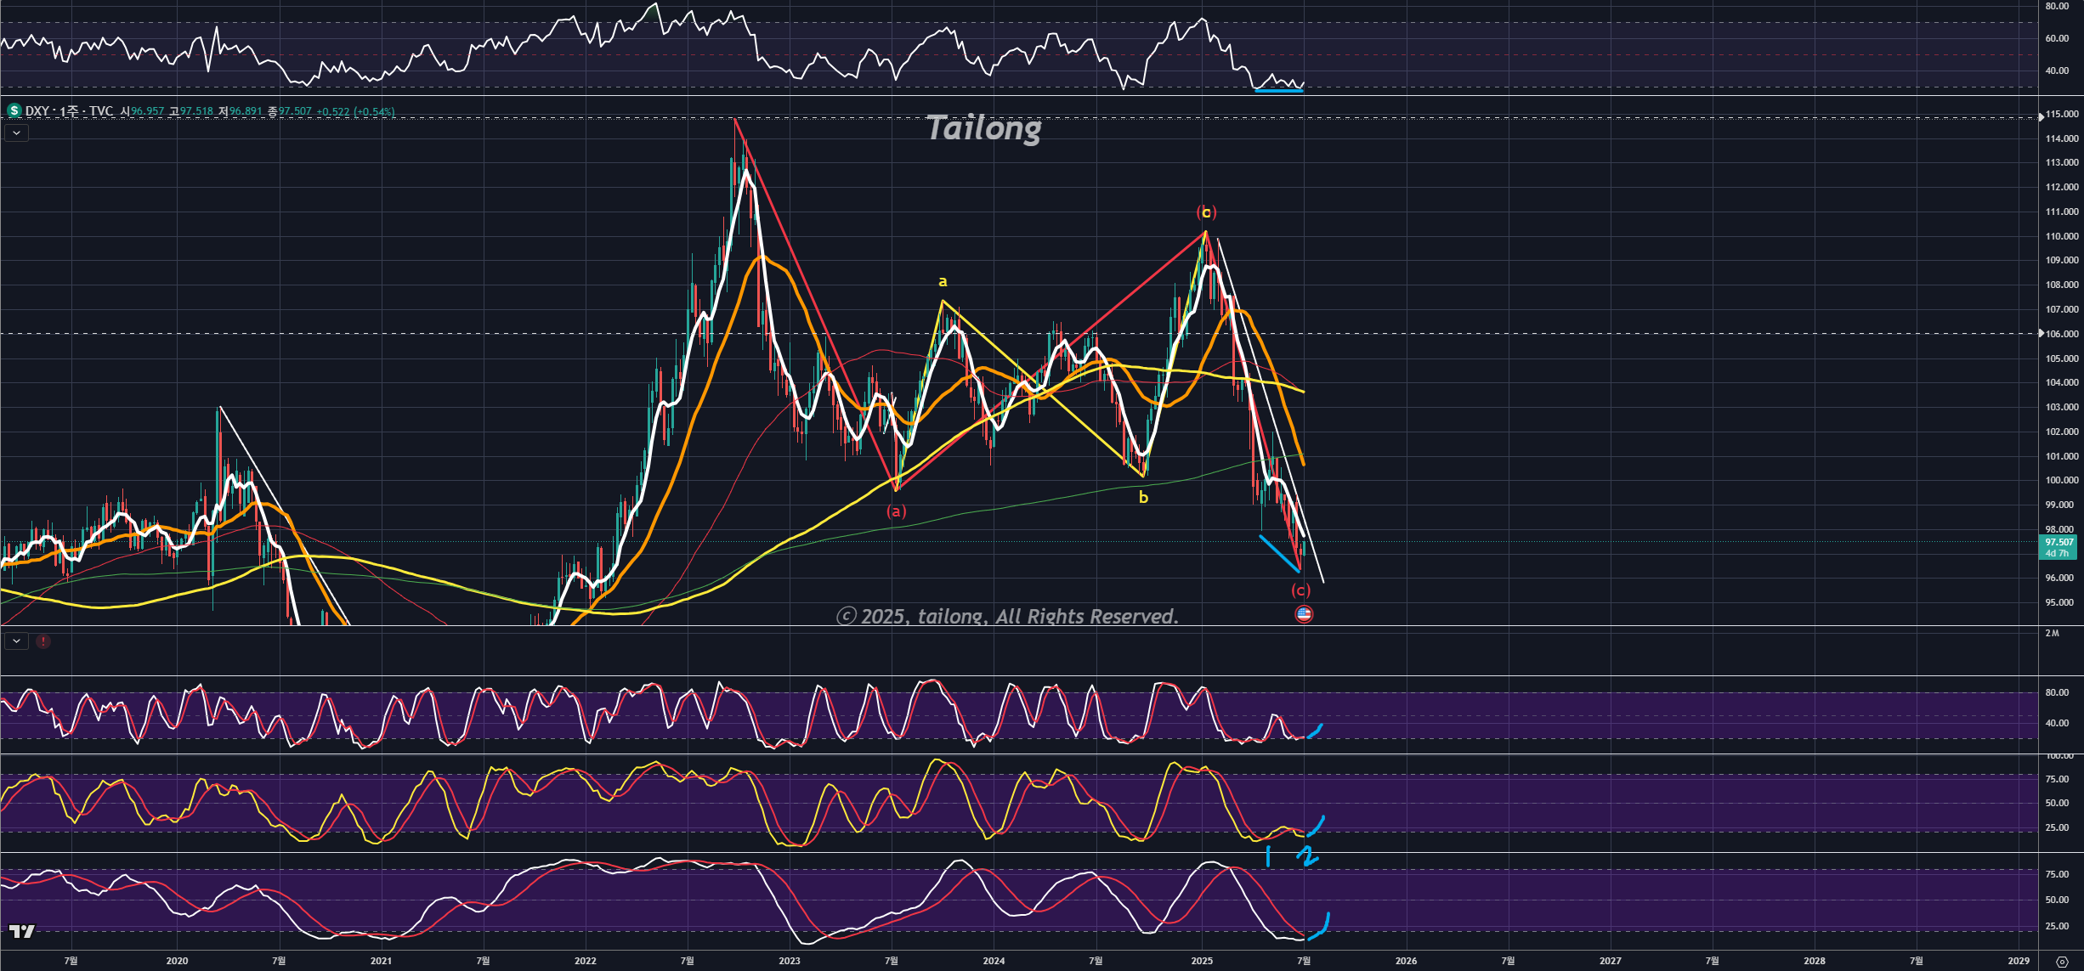This screenshot has width=2084, height=971.
Task: Click the 2026 label on time axis
Action: point(1406,961)
